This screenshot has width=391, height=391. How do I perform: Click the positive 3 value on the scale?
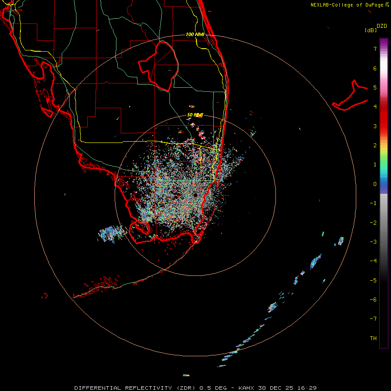pyautogui.click(x=375, y=126)
